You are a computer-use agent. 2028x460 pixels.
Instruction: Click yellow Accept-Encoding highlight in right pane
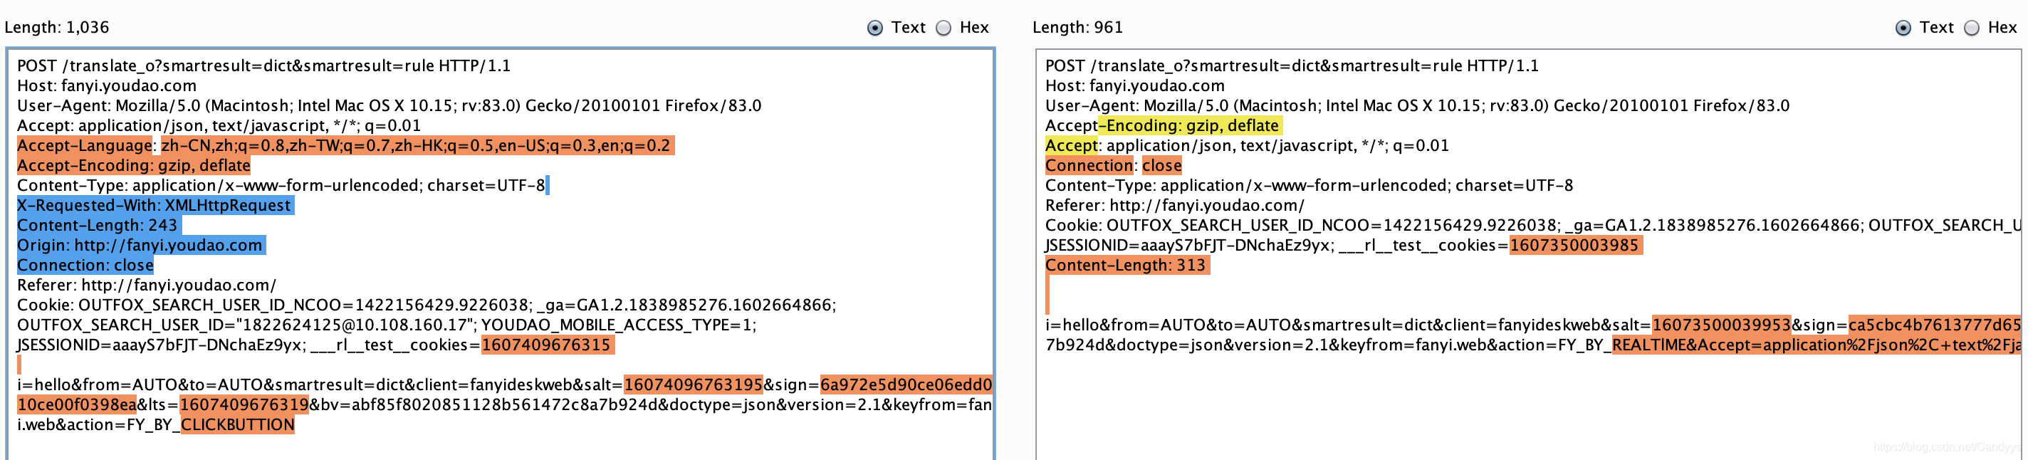click(x=1191, y=125)
